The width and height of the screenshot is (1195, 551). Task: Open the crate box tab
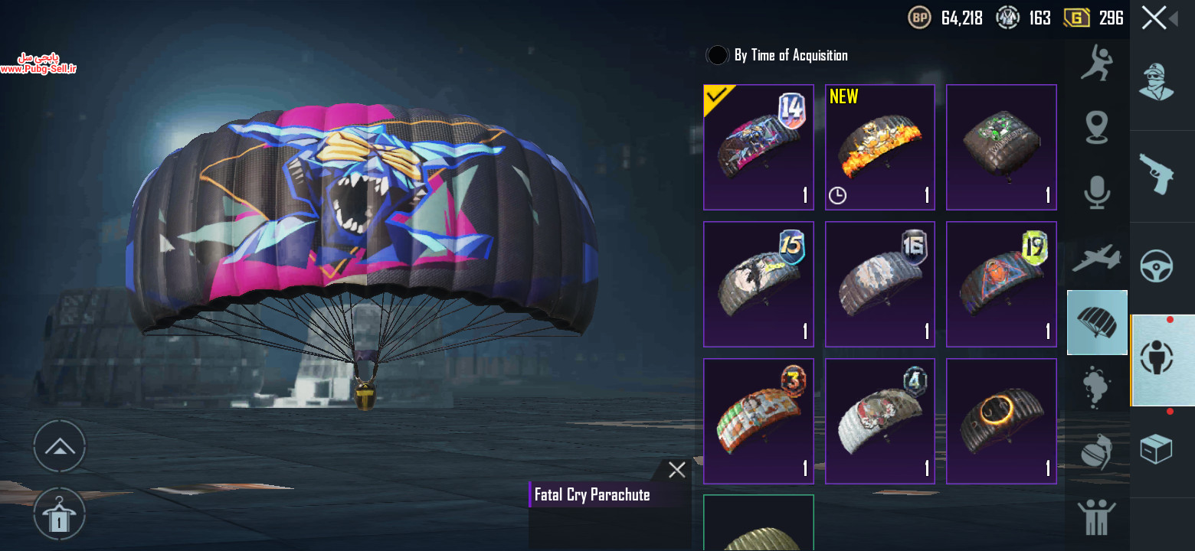[x=1157, y=450]
